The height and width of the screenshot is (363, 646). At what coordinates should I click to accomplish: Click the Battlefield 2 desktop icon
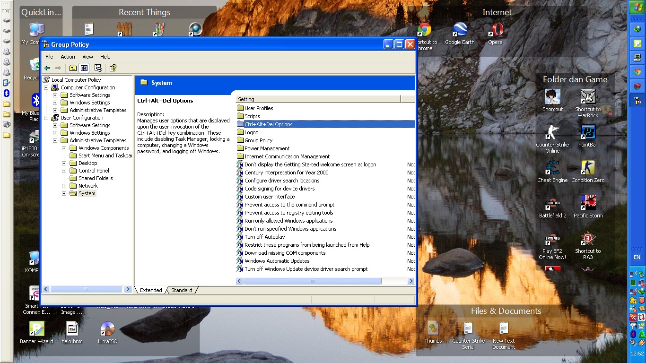pyautogui.click(x=552, y=207)
